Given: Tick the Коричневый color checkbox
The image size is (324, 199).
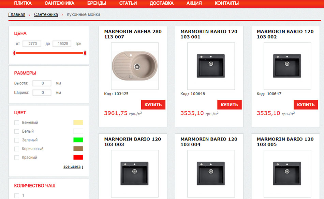Looking at the screenshot, I should click(17, 149).
